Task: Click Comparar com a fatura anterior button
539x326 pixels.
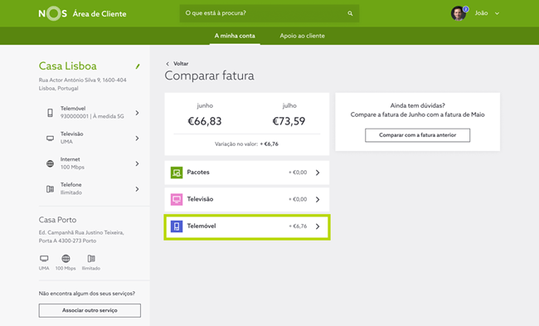Action: (x=417, y=135)
